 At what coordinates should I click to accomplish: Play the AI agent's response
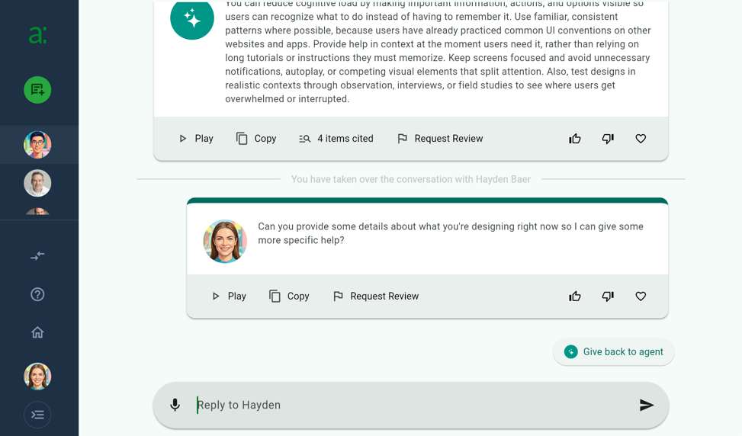pyautogui.click(x=196, y=139)
